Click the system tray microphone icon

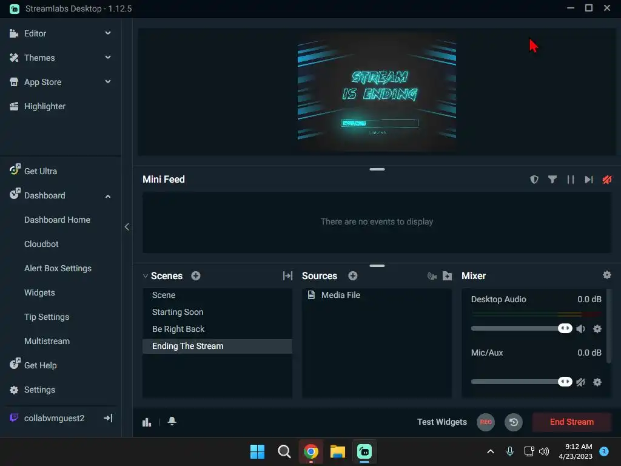(x=509, y=451)
